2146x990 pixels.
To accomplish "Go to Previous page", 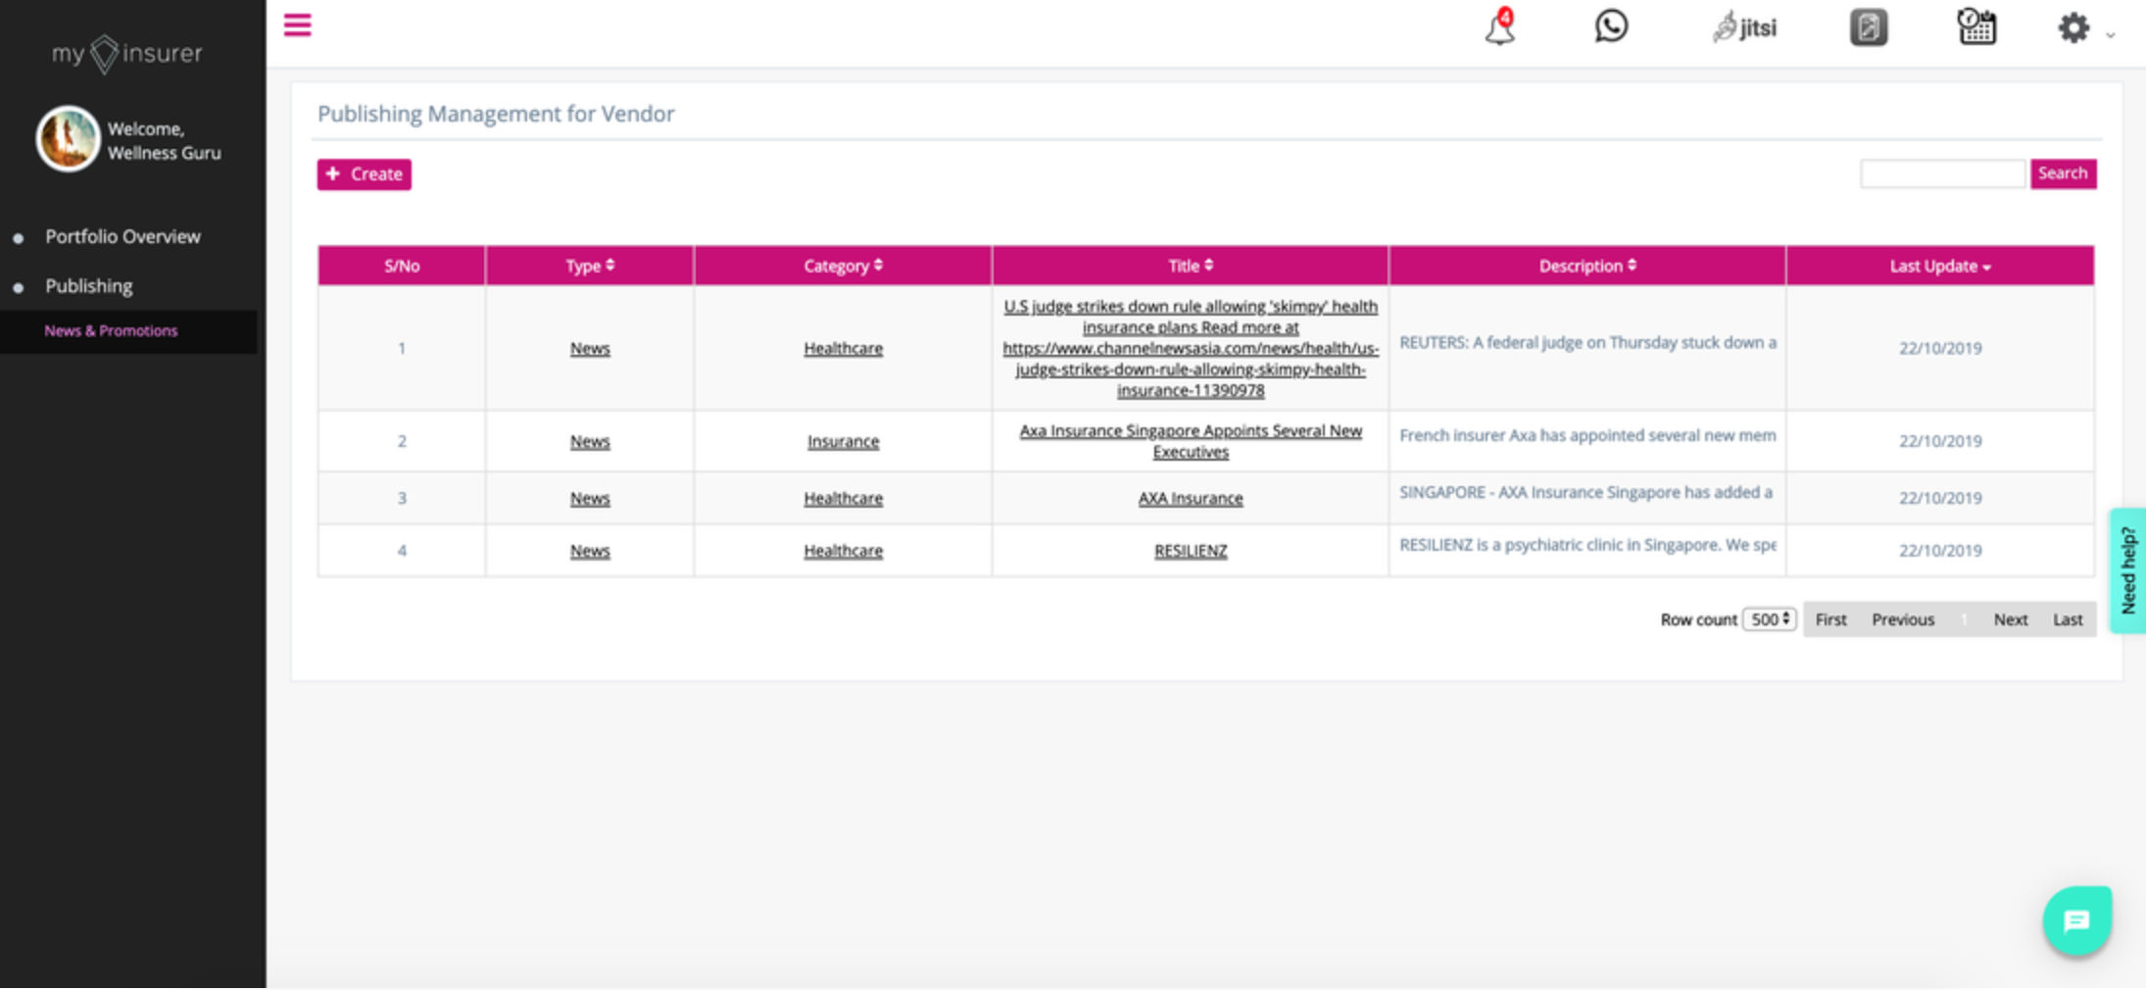I will (1903, 619).
